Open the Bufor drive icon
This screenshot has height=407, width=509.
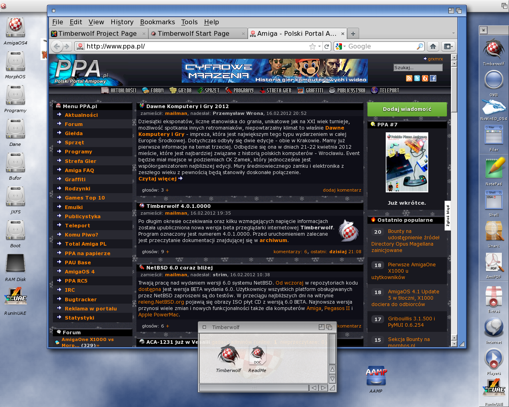click(15, 163)
